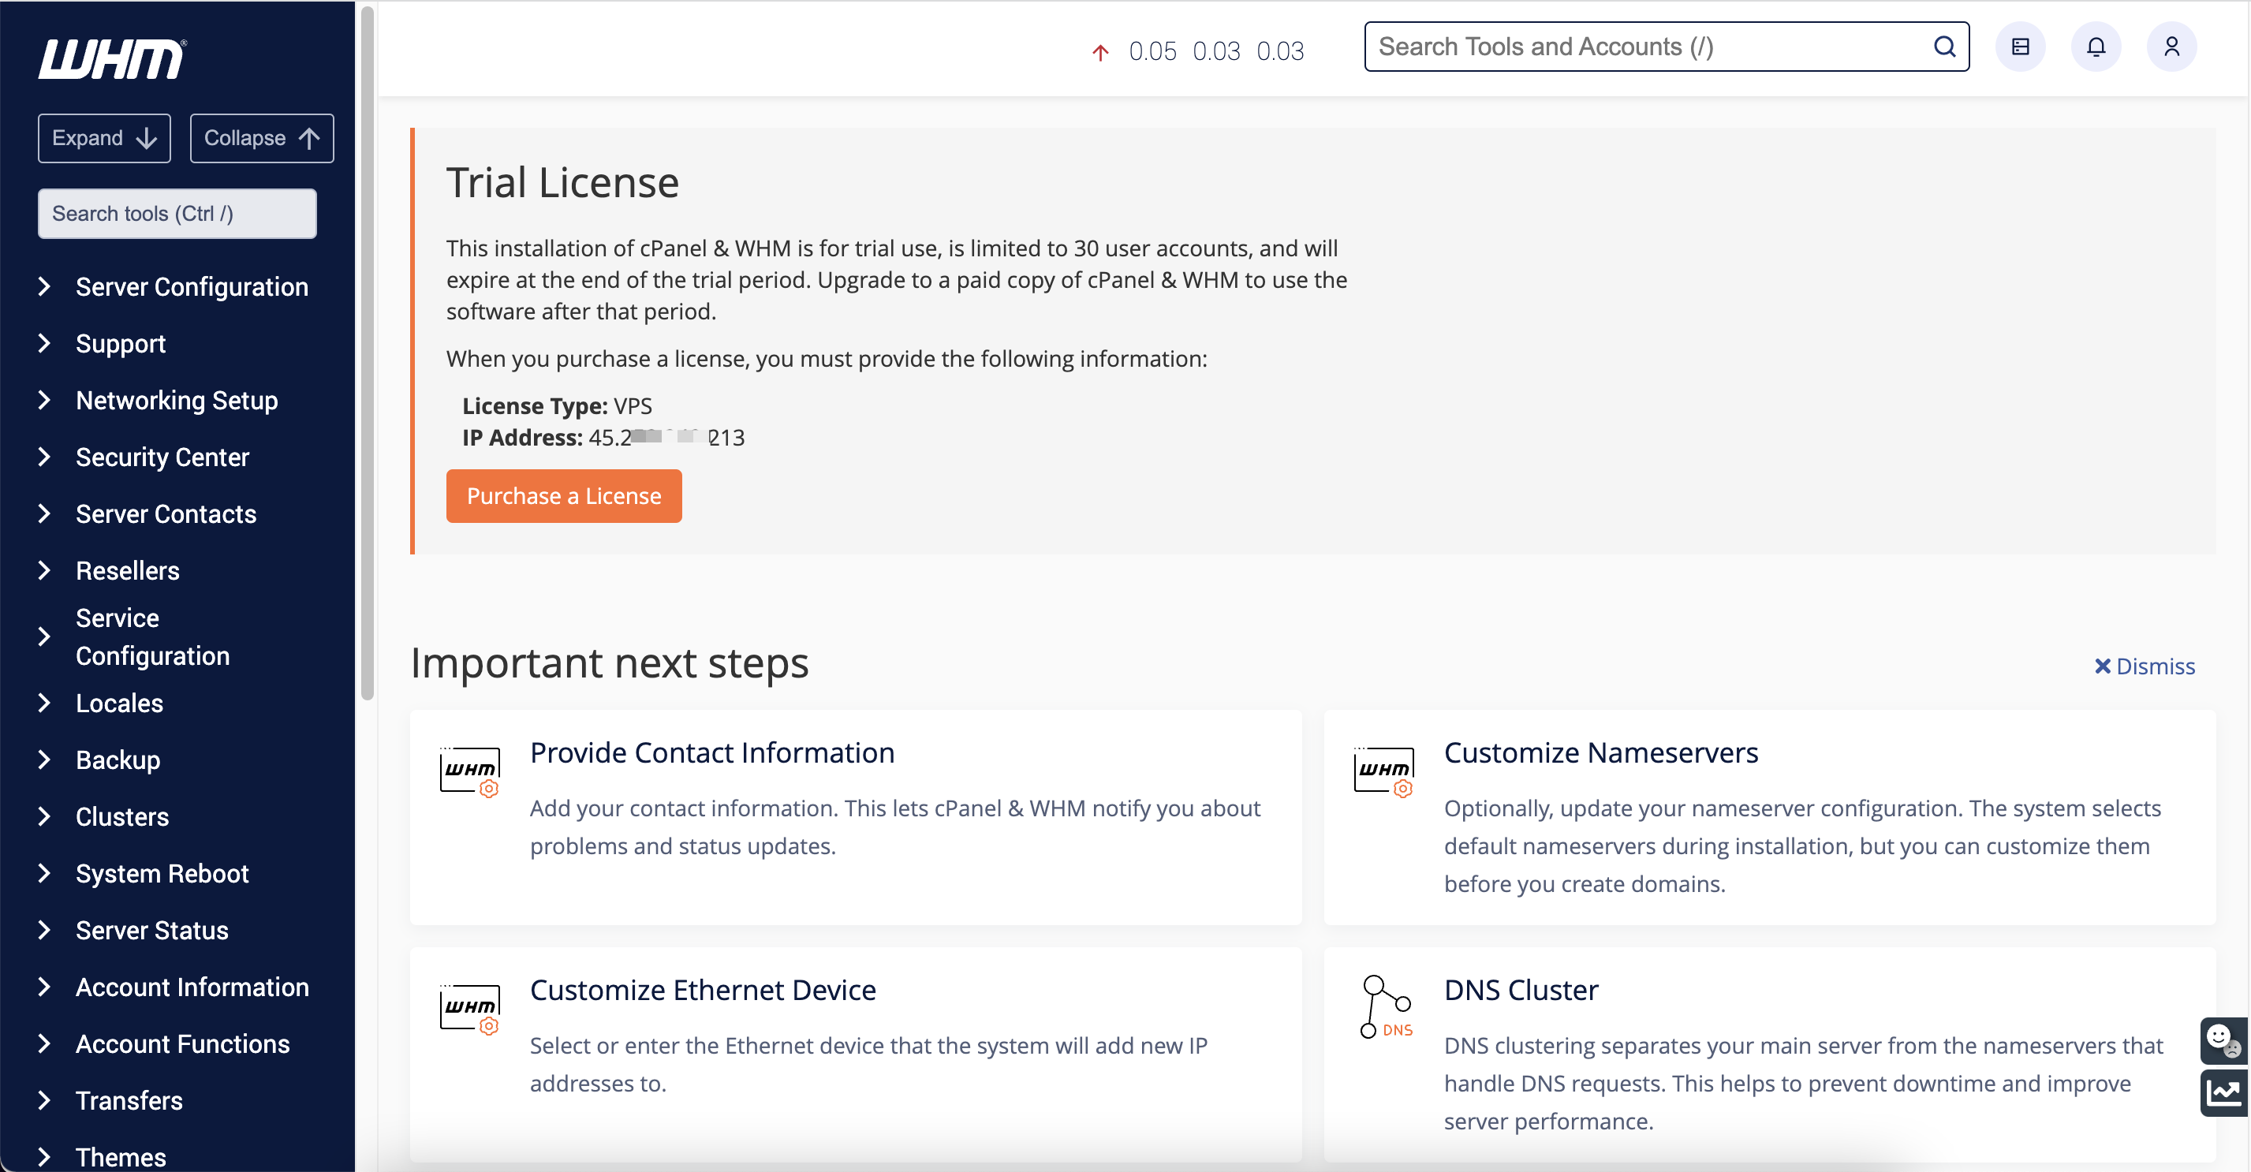Click the red load-average arrow
2251x1172 pixels.
click(1100, 52)
